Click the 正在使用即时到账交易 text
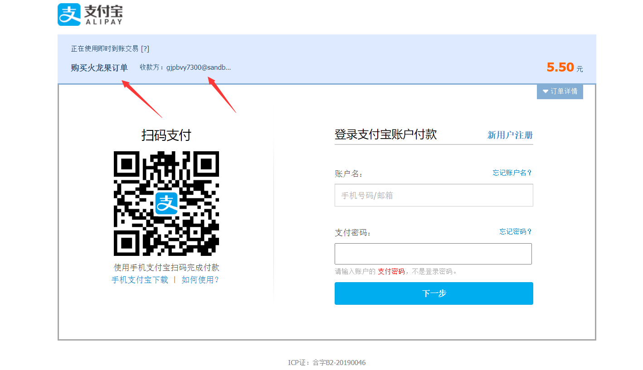 105,48
